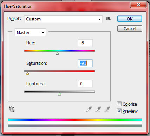Choose the Subtract from Sample eyedropper
The height and width of the screenshot is (136, 150).
point(107,109)
